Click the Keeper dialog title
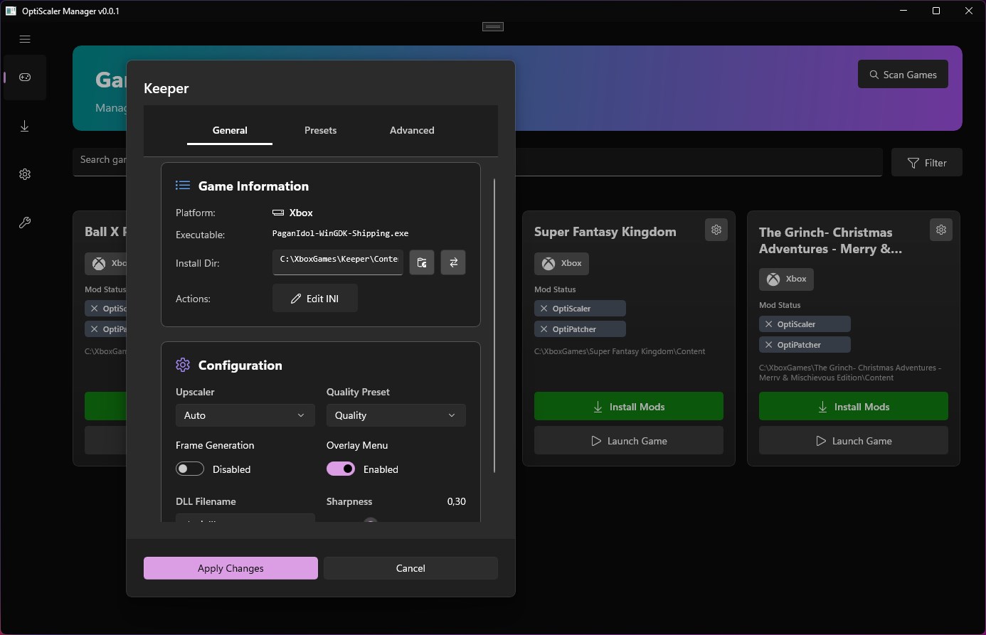986x635 pixels. [166, 88]
